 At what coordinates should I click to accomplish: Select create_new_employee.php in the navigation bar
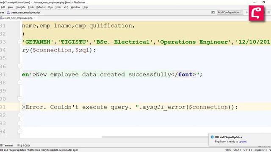pos(24,12)
